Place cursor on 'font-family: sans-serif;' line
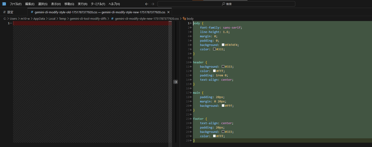The height and width of the screenshot is (147, 372). (x=221, y=28)
